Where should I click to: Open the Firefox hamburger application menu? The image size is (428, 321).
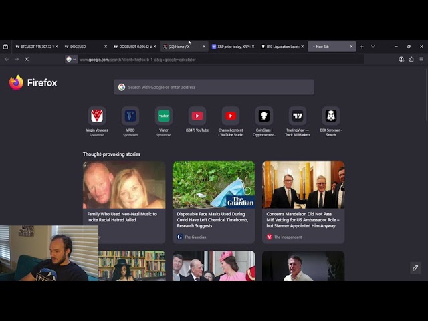click(421, 59)
